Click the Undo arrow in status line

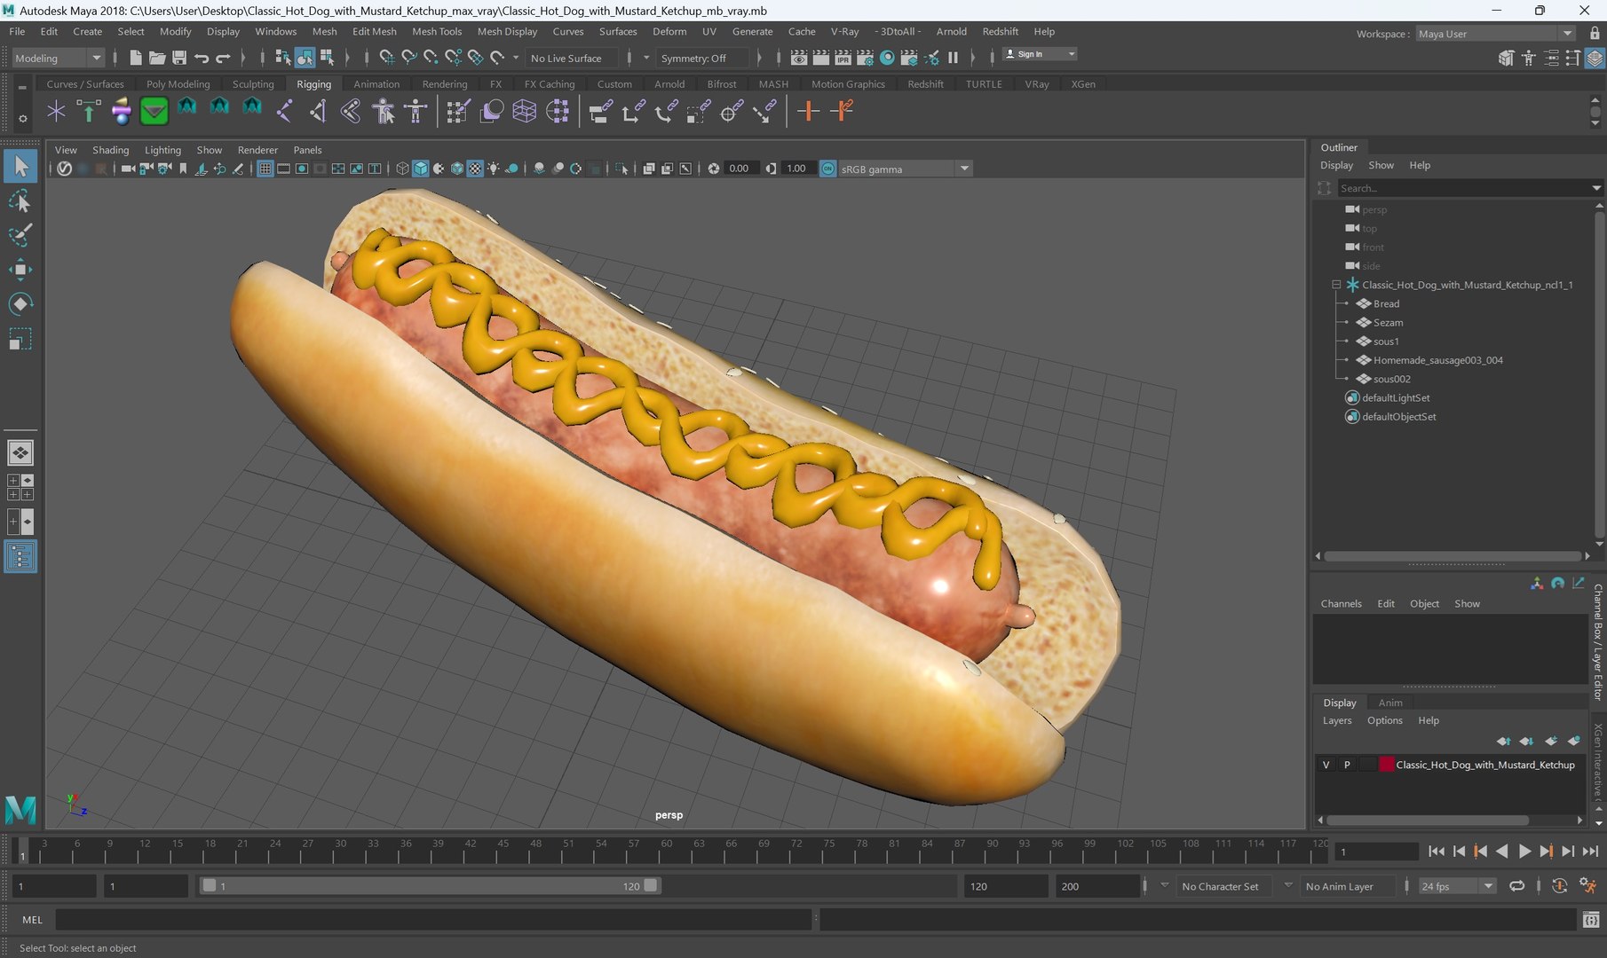202,58
